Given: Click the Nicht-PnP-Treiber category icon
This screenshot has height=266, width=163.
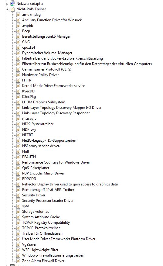Looking at the screenshot, I should (12, 9).
